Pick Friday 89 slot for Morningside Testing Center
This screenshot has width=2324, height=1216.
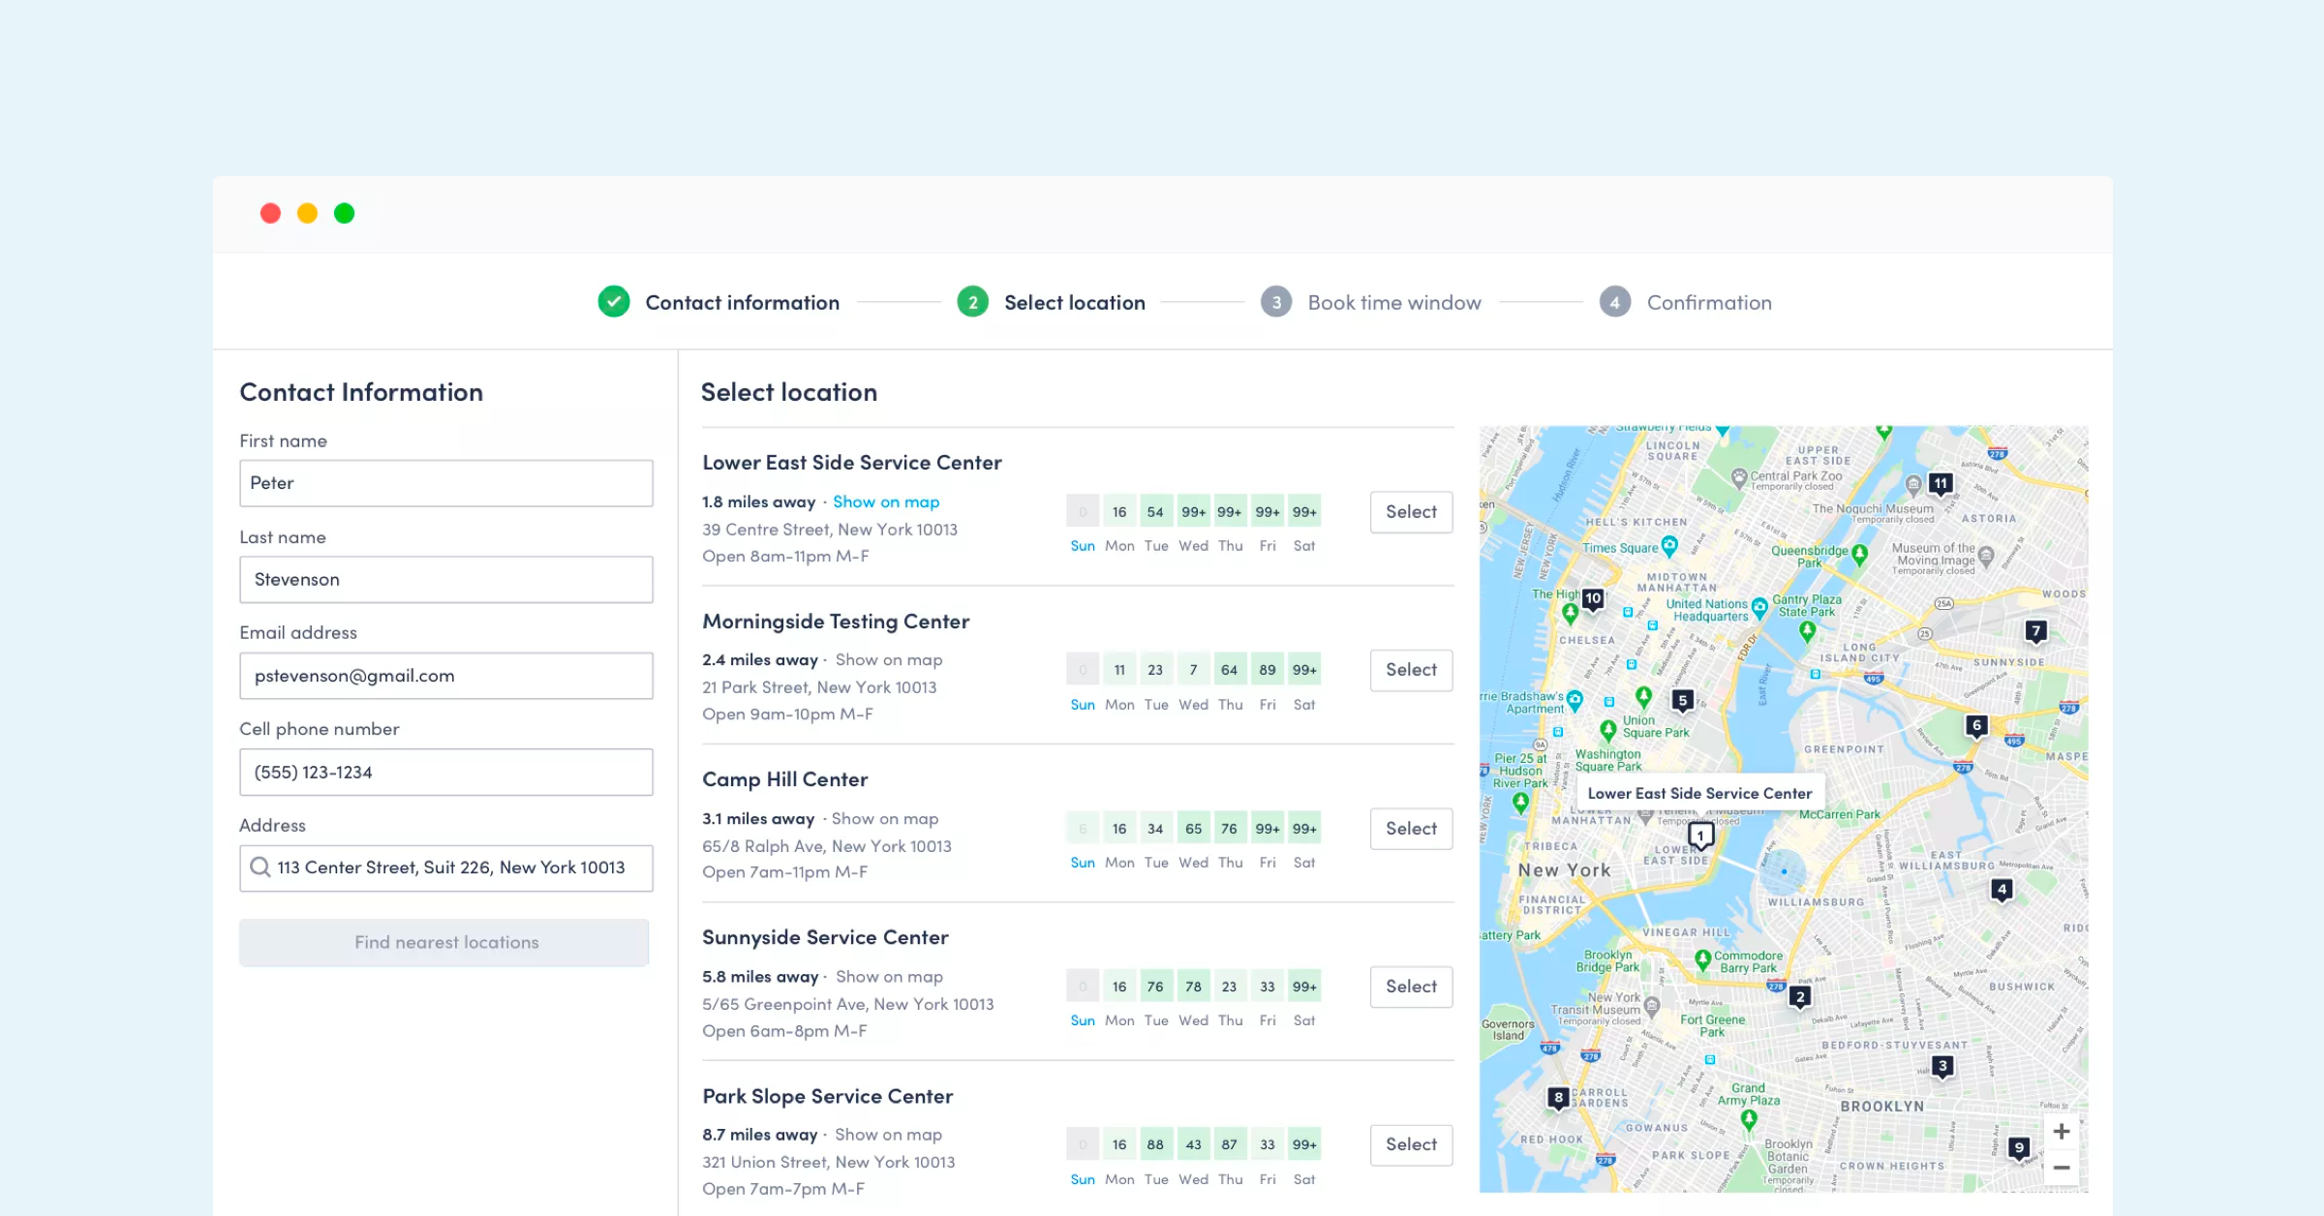1268,670
